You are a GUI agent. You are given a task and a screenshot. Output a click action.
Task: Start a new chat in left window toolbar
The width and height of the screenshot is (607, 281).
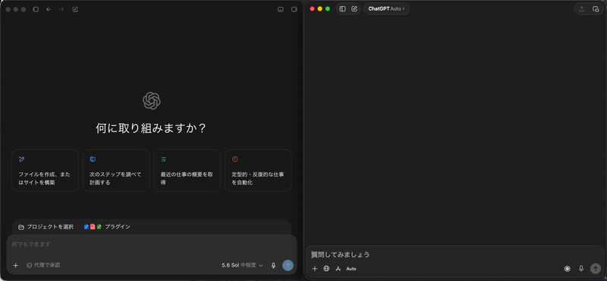pyautogui.click(x=75, y=9)
